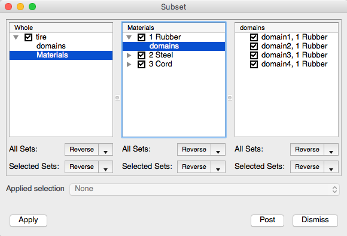Click Selected Sets Reverse under domains
The image size is (347, 236).
(307, 167)
